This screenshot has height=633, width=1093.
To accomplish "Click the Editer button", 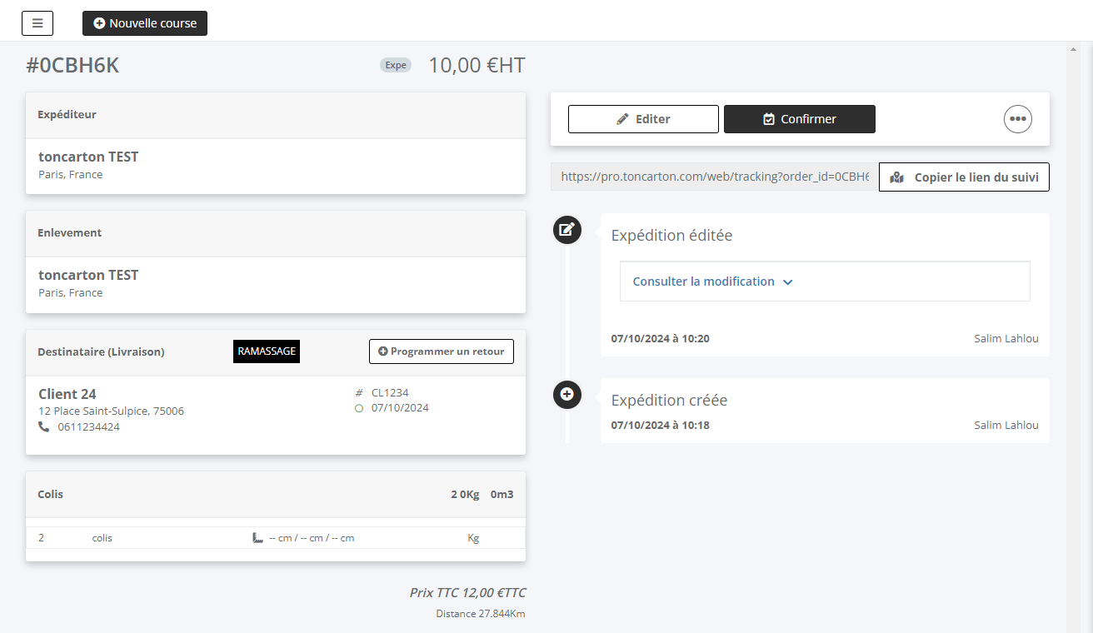I will click(x=643, y=118).
